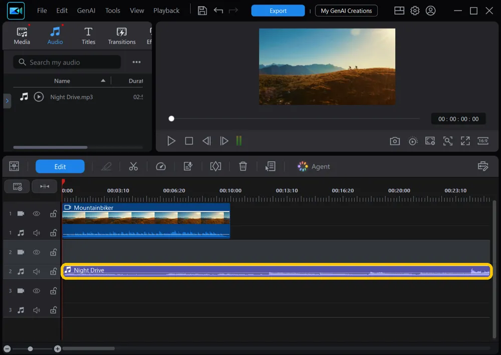Open the audio library more options menu
The width and height of the screenshot is (501, 355).
(x=136, y=62)
